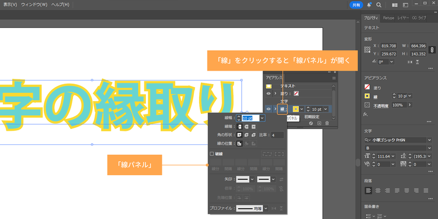
Task: Open the Appearance panel menu icon
Action: pos(334,78)
